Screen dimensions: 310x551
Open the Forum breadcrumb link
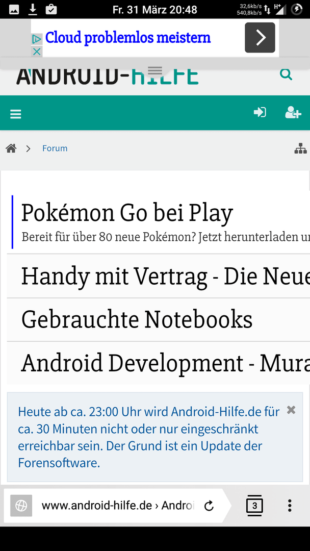(x=55, y=148)
